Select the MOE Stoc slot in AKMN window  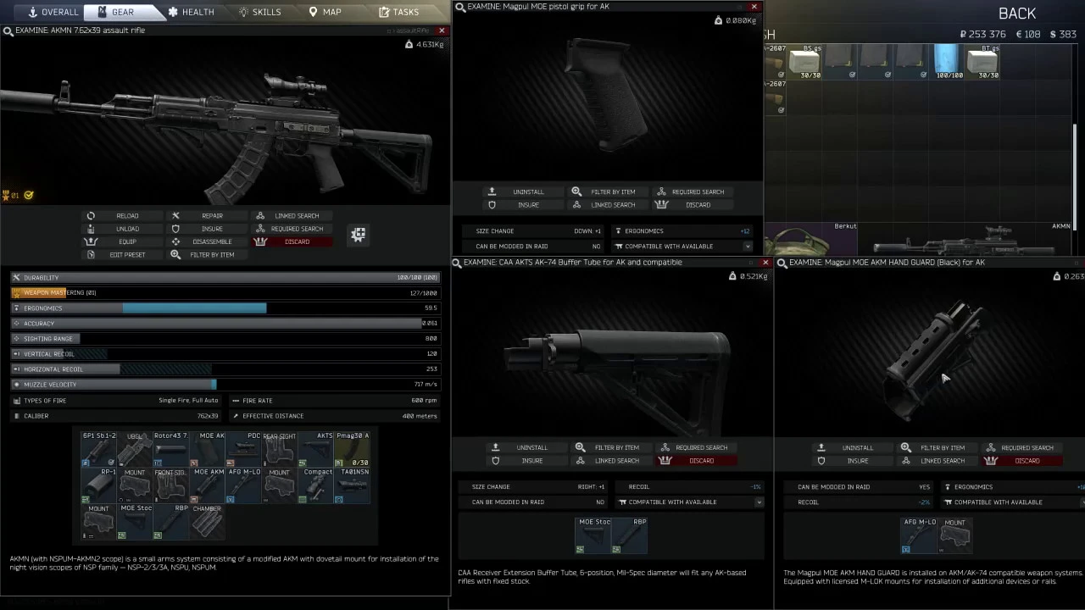[x=134, y=522]
